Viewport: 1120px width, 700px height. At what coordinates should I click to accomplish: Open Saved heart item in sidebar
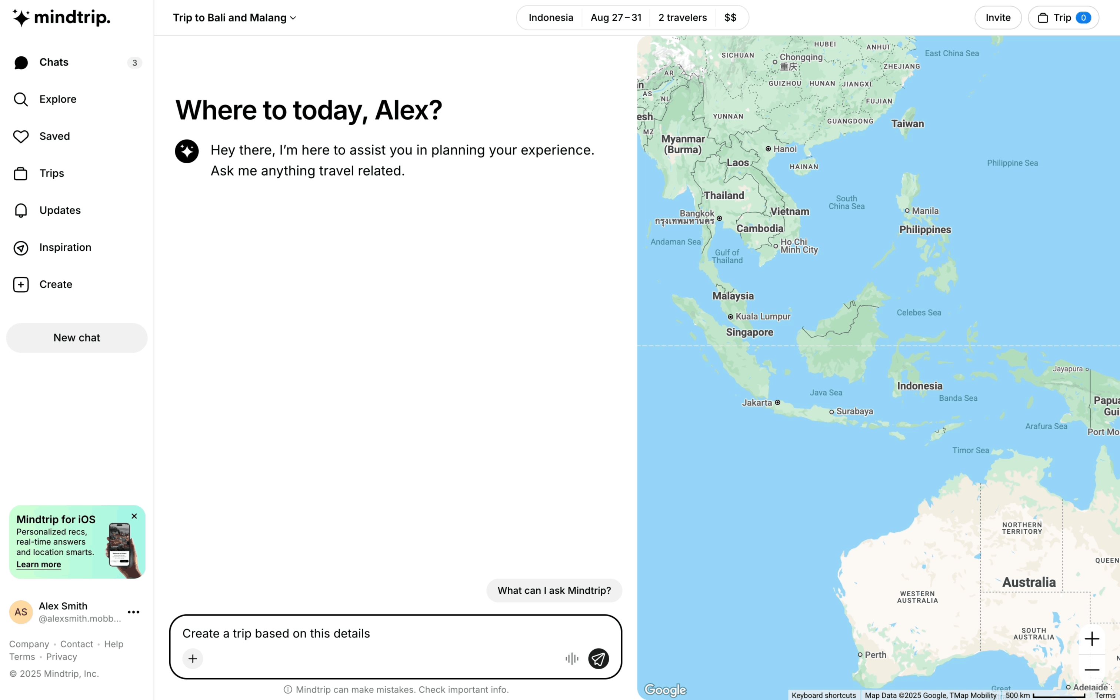54,136
